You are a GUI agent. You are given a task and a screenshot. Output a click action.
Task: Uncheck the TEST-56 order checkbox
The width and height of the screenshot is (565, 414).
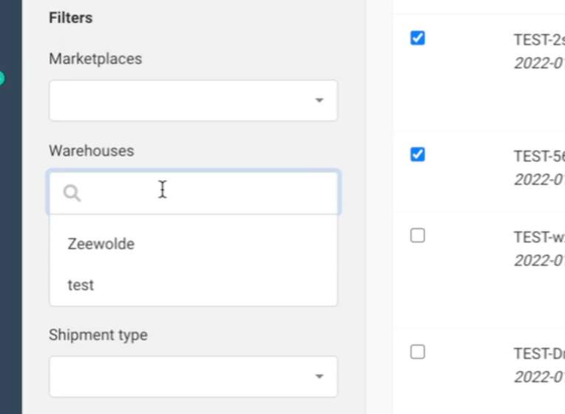tap(418, 155)
